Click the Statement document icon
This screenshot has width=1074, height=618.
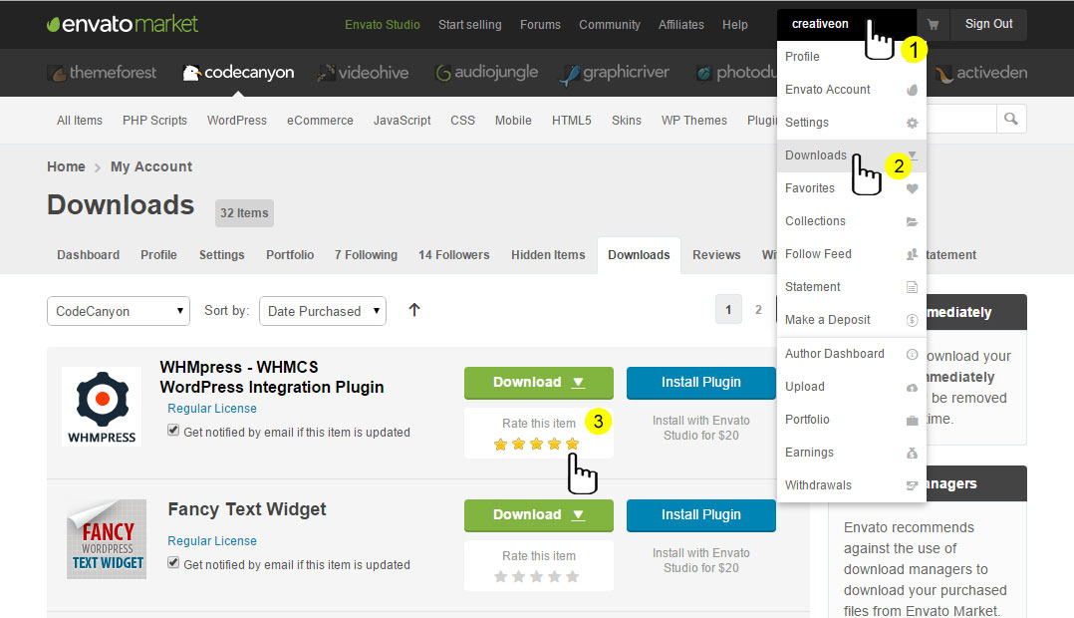[x=912, y=287]
